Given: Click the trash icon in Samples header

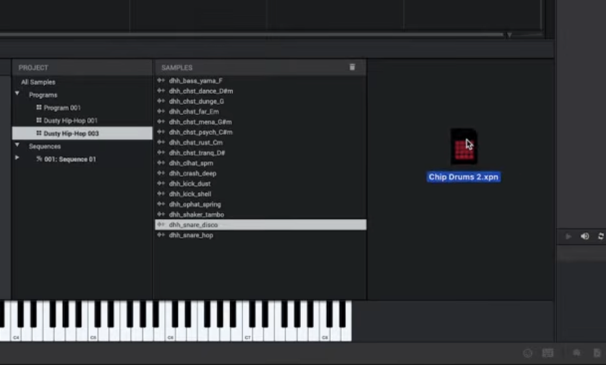Looking at the screenshot, I should pos(352,67).
